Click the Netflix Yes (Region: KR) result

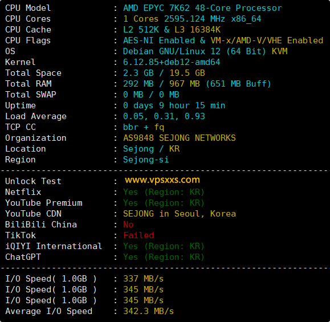pos(164,192)
